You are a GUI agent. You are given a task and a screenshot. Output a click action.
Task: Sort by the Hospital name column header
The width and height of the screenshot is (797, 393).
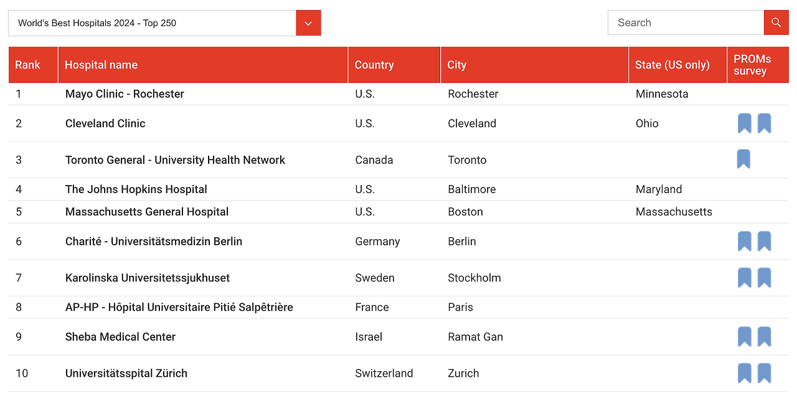coord(203,65)
